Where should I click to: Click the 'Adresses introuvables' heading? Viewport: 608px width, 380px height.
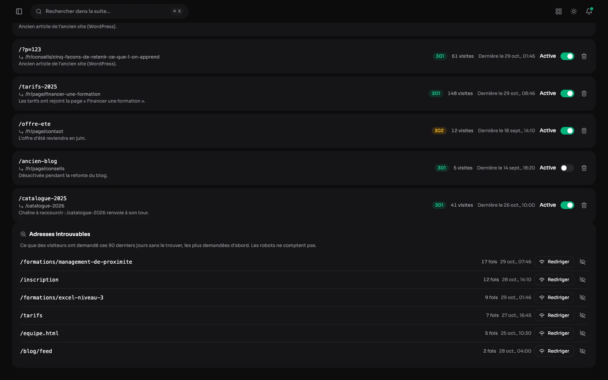[x=60, y=234]
